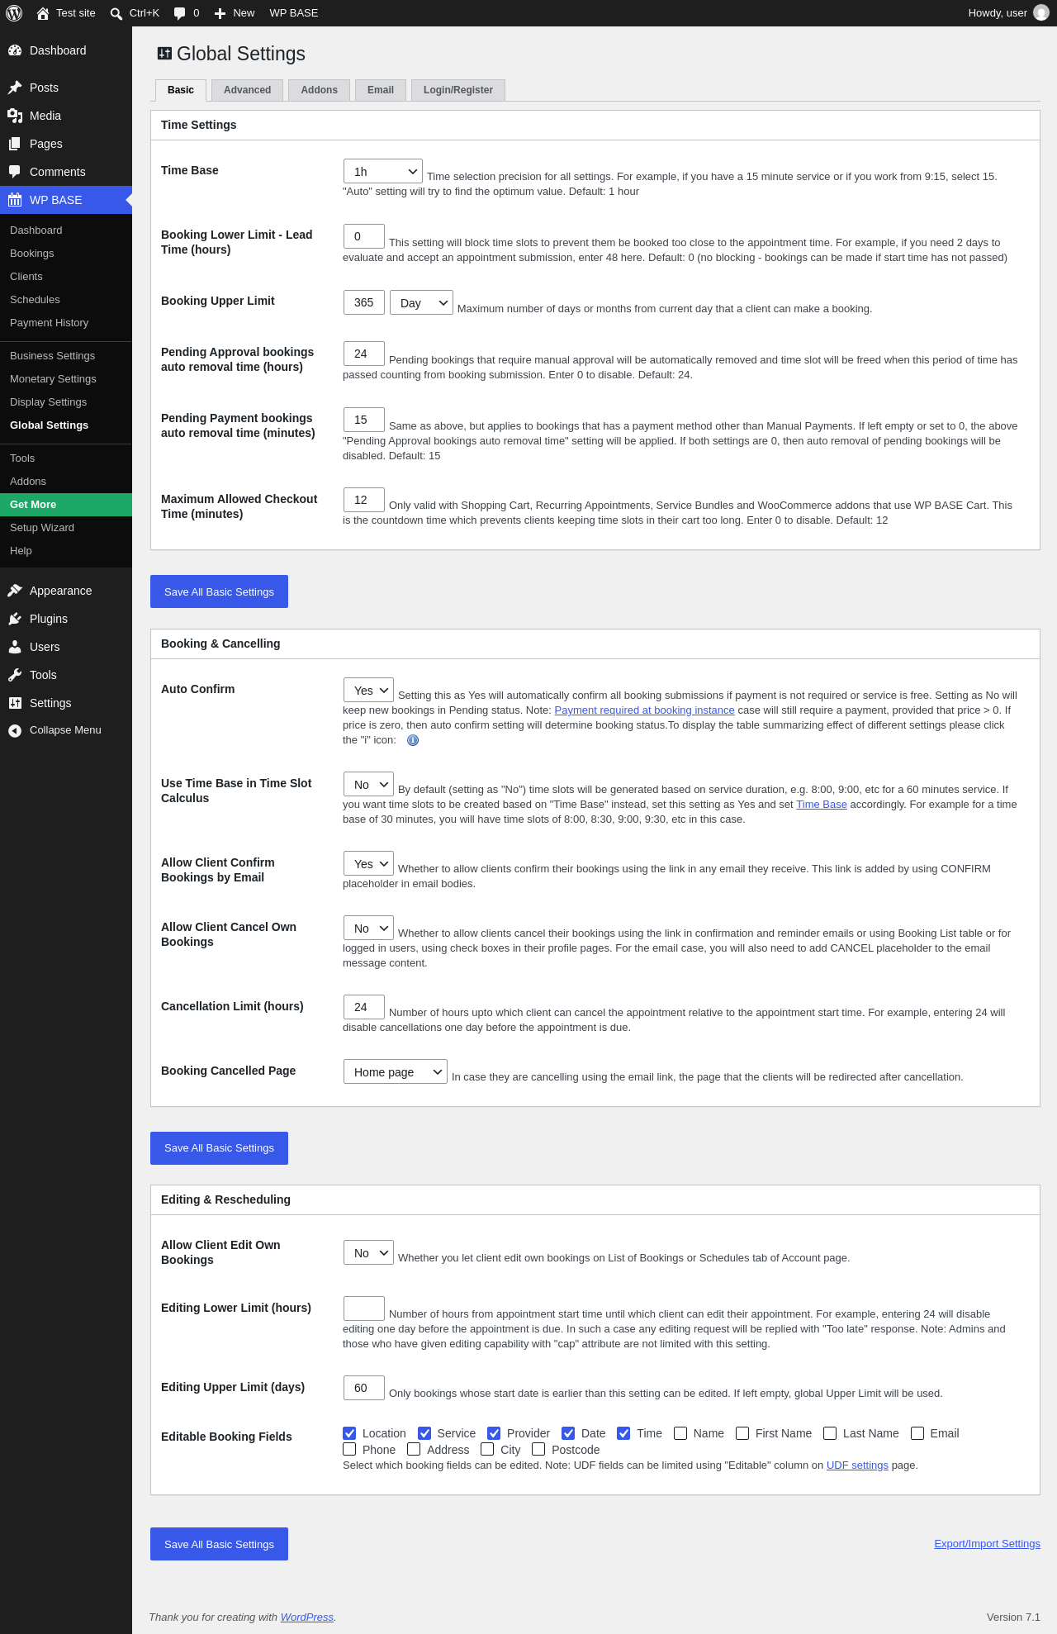Open the Test site home icon

point(43,13)
